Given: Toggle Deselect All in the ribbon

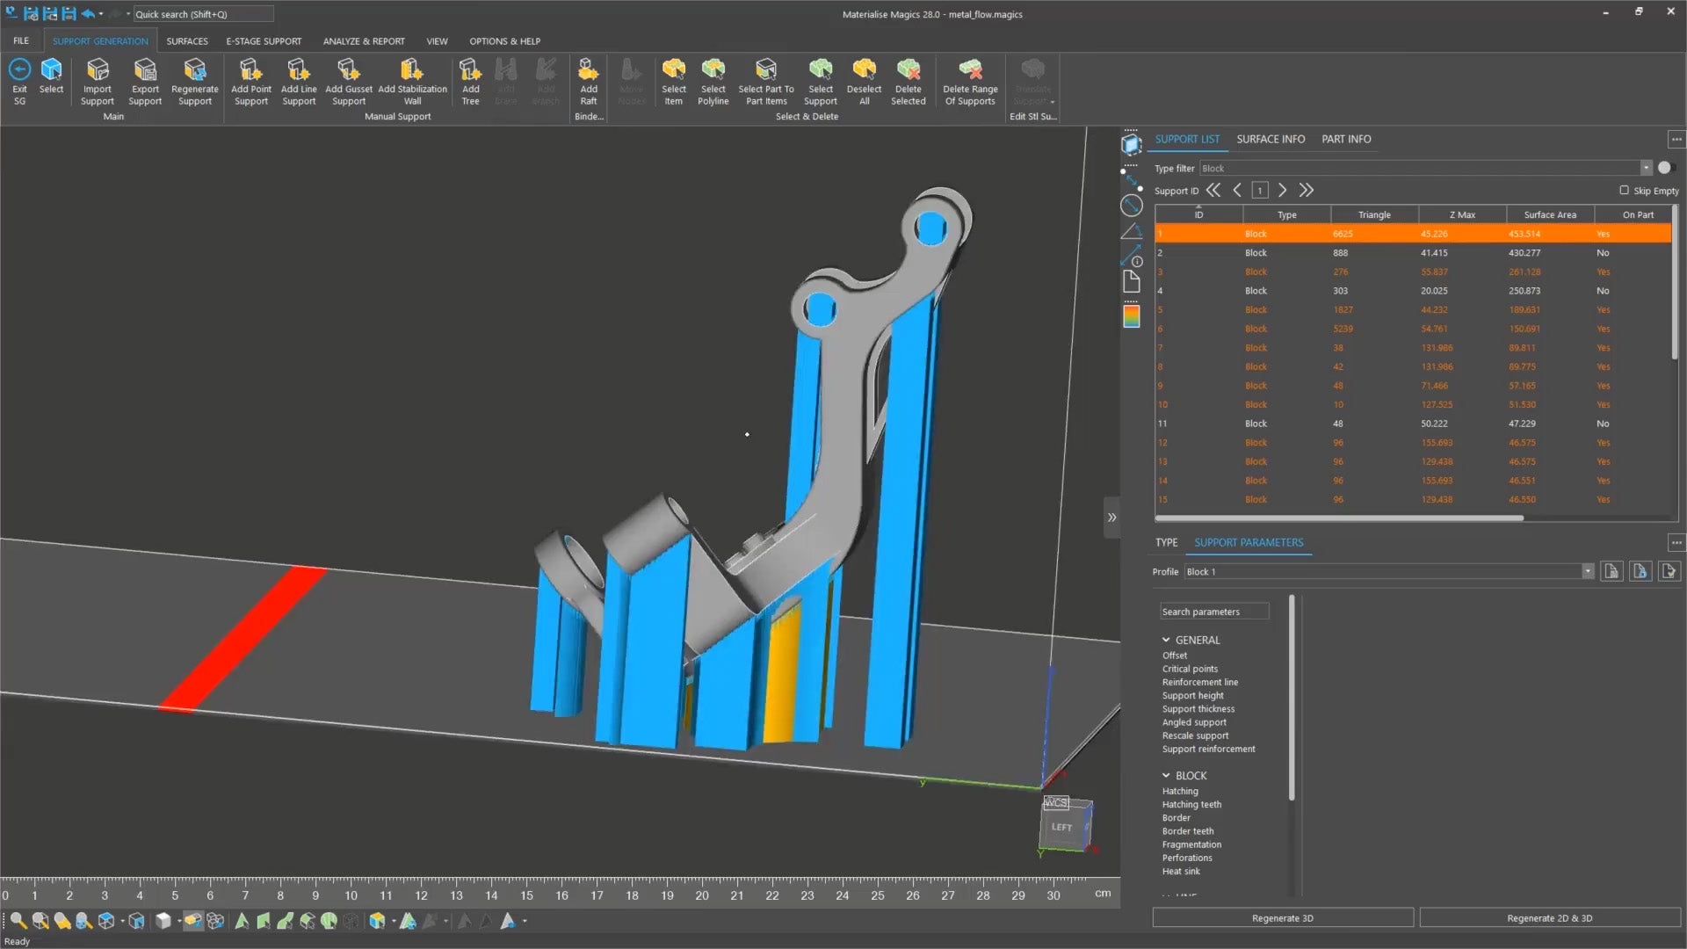Looking at the screenshot, I should point(864,79).
